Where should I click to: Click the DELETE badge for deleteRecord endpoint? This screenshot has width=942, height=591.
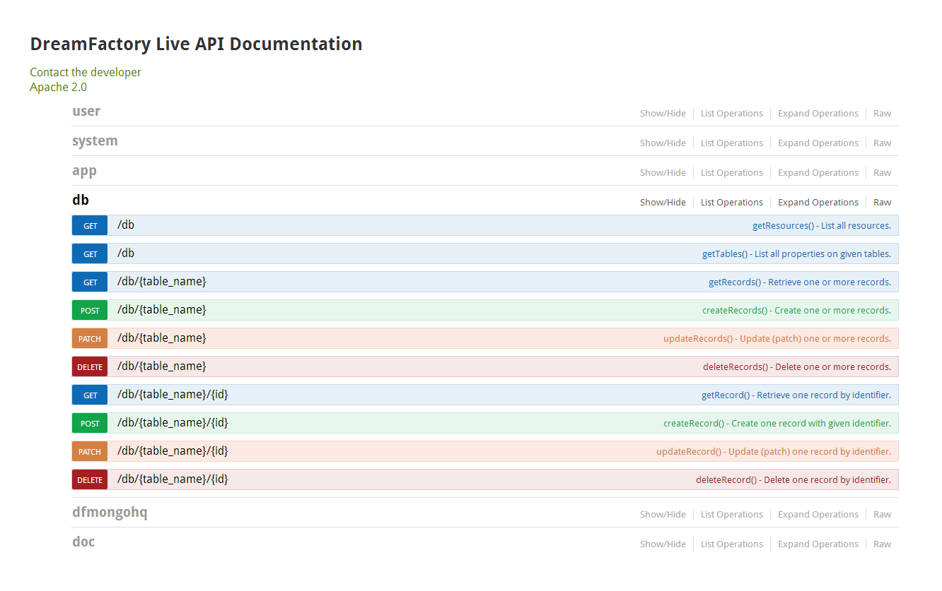click(89, 479)
